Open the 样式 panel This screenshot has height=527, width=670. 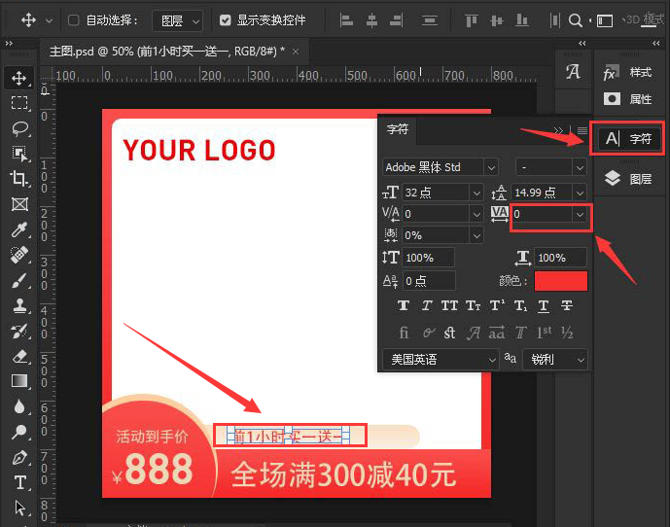[x=628, y=73]
